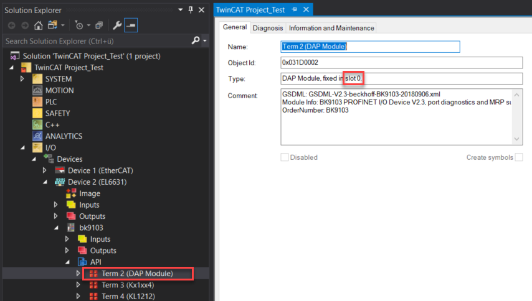Open the Solution Explorer window options dropdown
Screen dimensions: 532x301
click(181, 10)
